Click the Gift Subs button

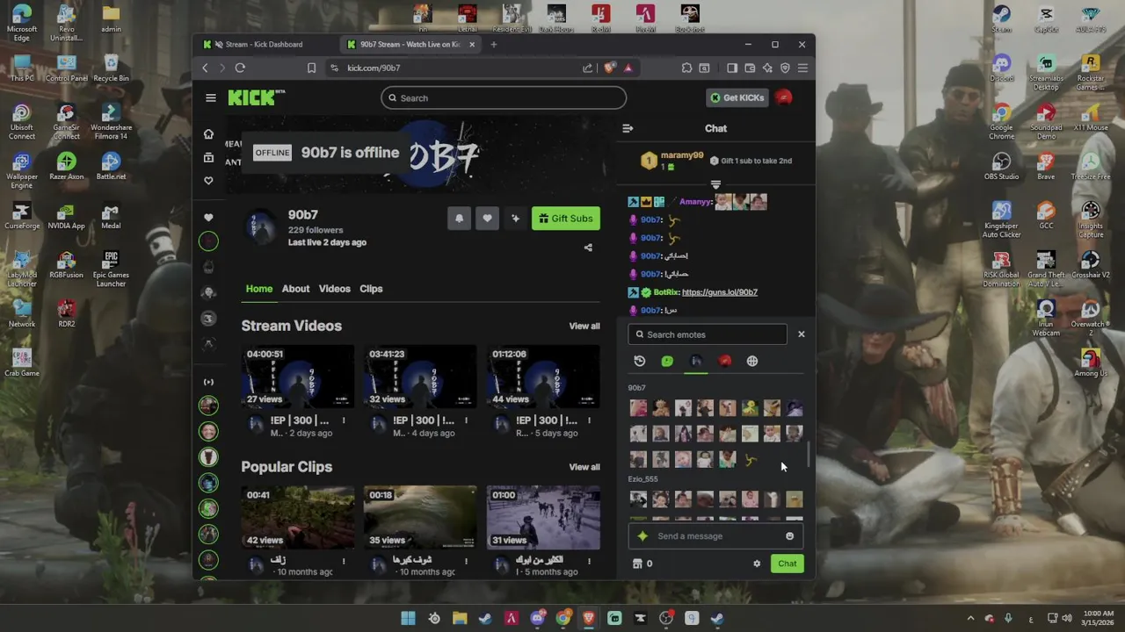click(566, 219)
